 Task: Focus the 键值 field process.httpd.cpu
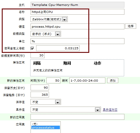[77, 26]
